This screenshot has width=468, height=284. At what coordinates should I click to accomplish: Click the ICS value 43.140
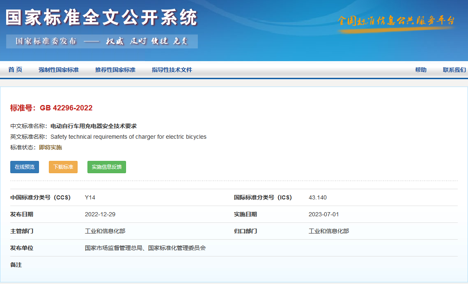point(317,197)
